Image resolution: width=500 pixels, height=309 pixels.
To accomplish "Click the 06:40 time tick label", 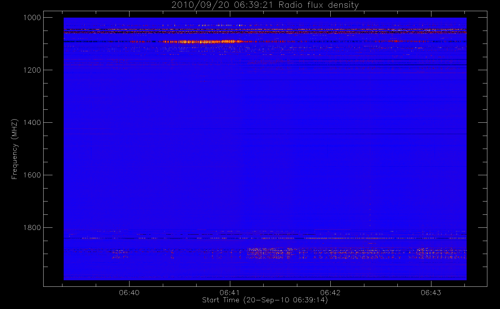I will [x=129, y=293].
